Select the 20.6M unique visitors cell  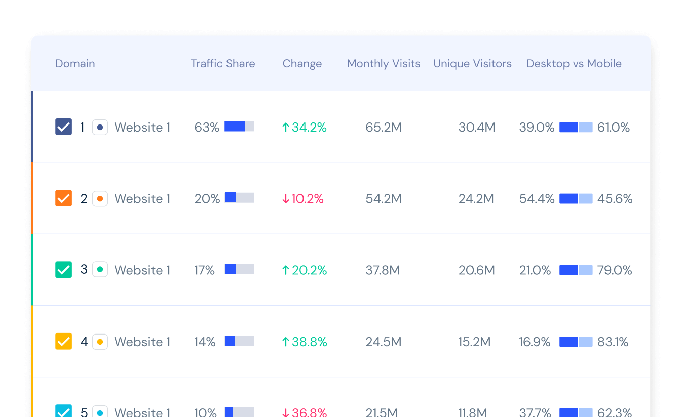click(x=477, y=270)
